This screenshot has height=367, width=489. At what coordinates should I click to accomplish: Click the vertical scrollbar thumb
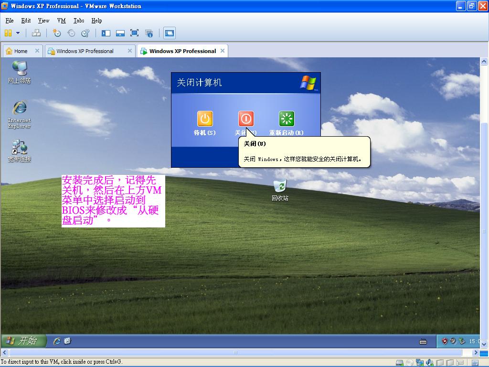[x=484, y=231]
